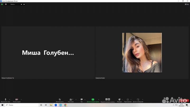Mute the microphone in Zoom toolbar
This screenshot has height=107, width=190.
pos(6,100)
